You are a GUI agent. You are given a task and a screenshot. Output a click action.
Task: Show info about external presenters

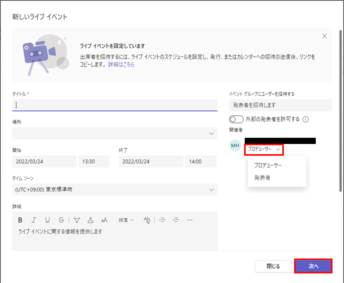pyautogui.click(x=305, y=119)
